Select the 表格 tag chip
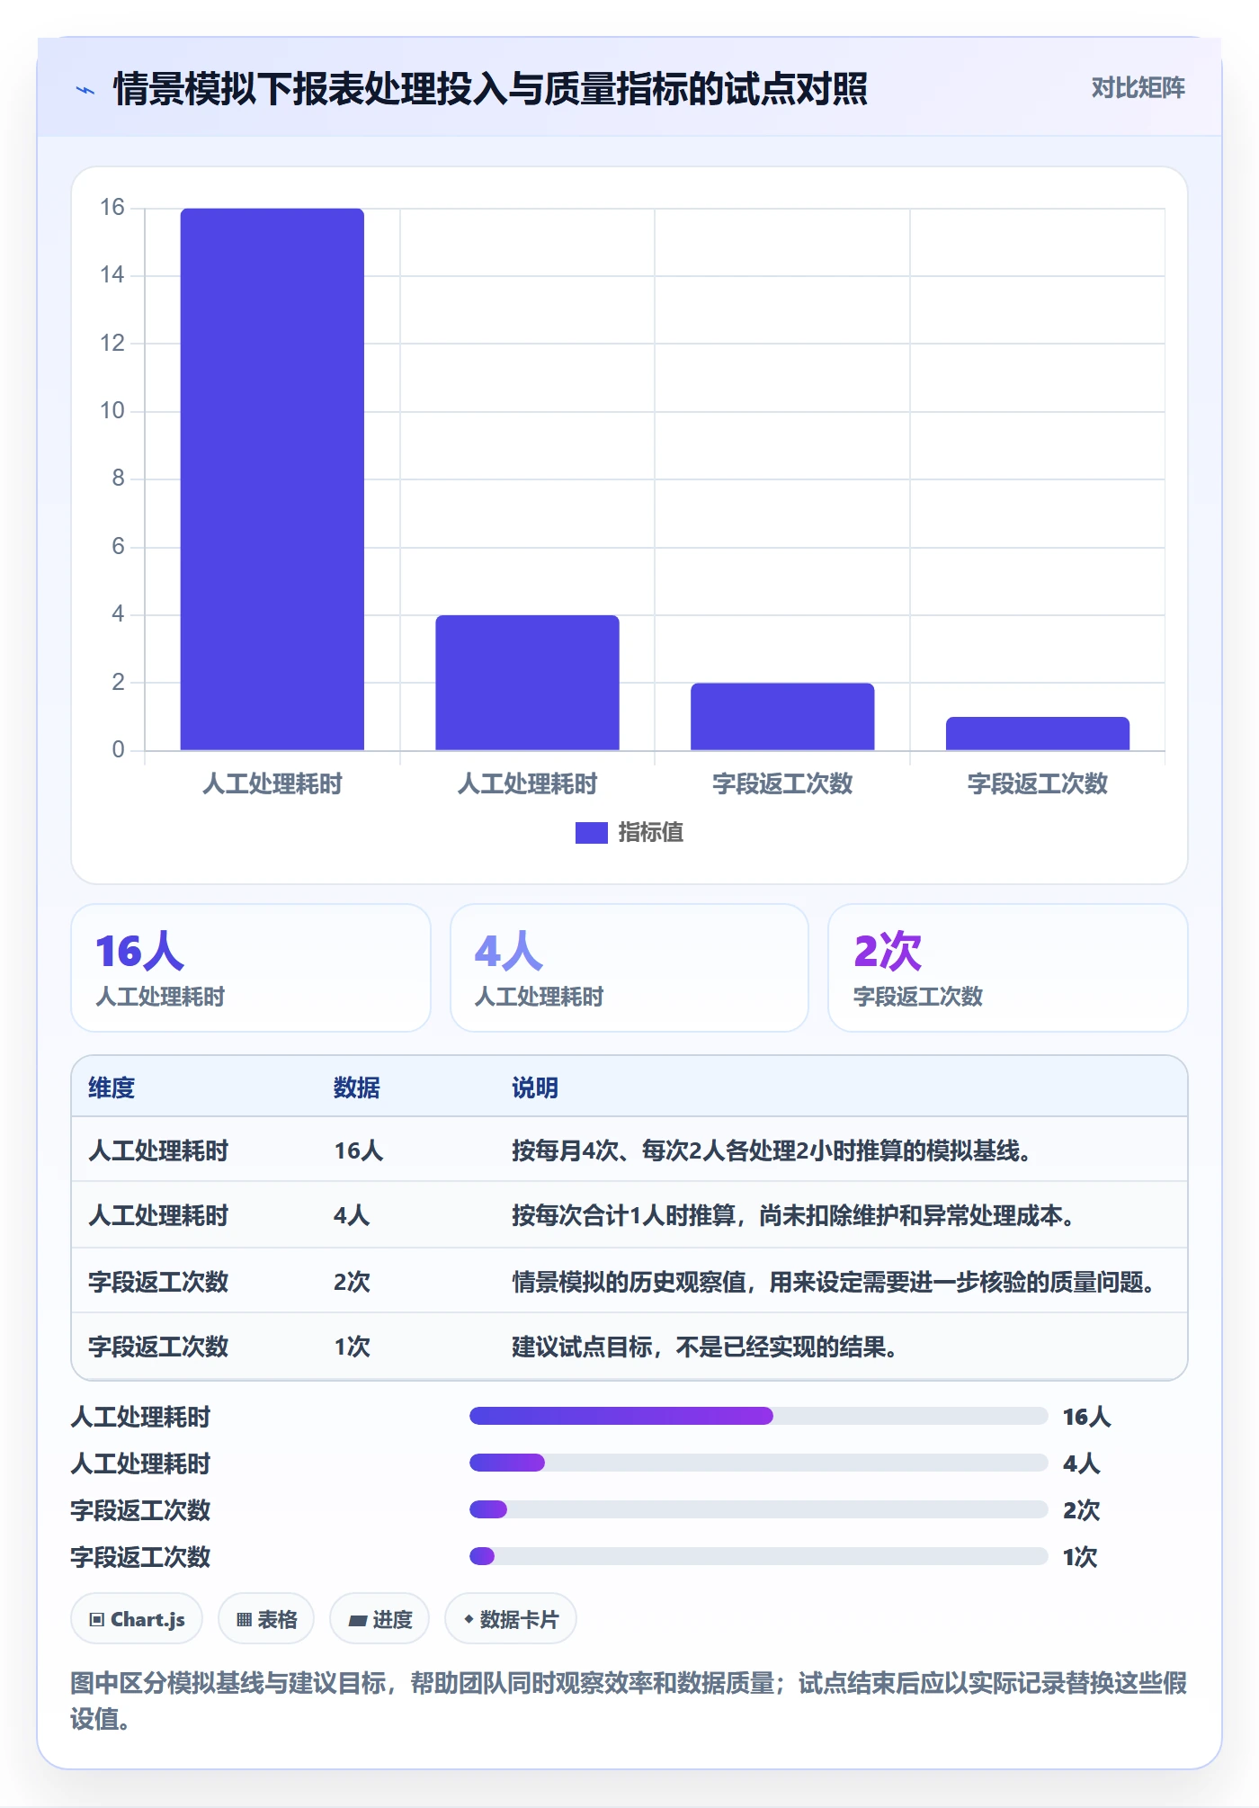Screen dimensions: 1259x1808 [266, 1619]
